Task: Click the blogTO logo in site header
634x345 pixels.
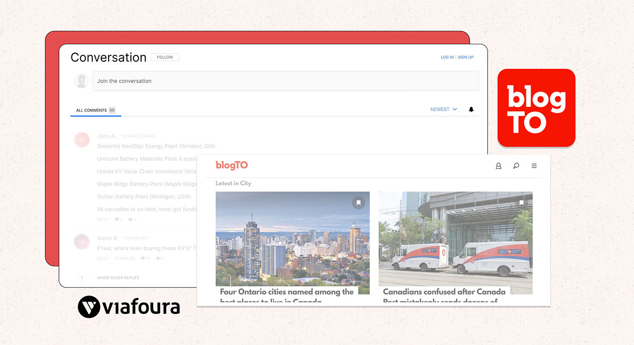Action: tap(231, 165)
